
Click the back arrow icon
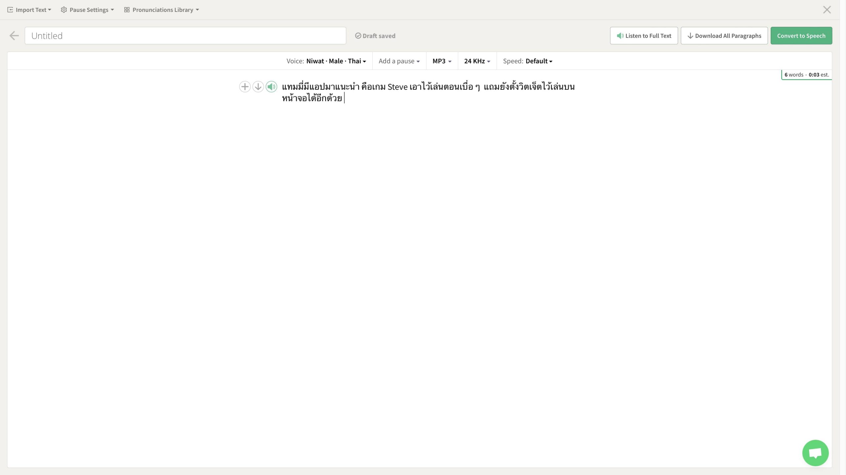(x=14, y=36)
